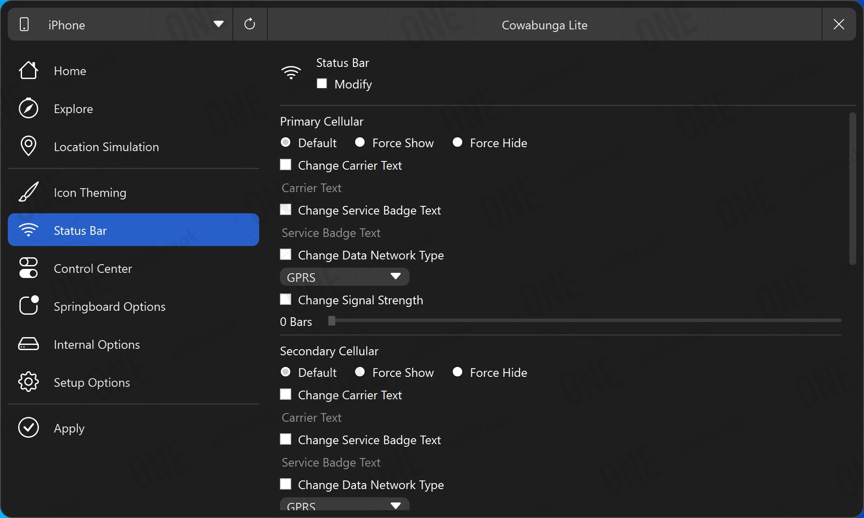Screen dimensions: 864x518
Task: Switch to Icon Theming
Action: click(x=133, y=192)
